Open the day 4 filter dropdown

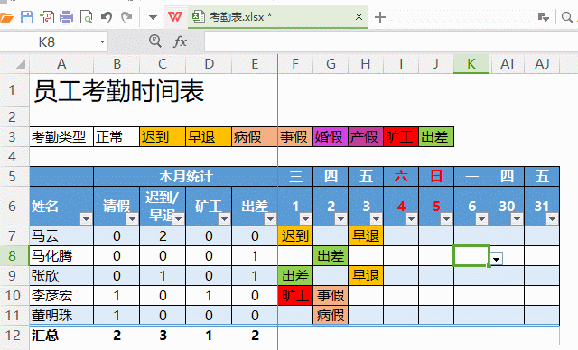pos(411,219)
